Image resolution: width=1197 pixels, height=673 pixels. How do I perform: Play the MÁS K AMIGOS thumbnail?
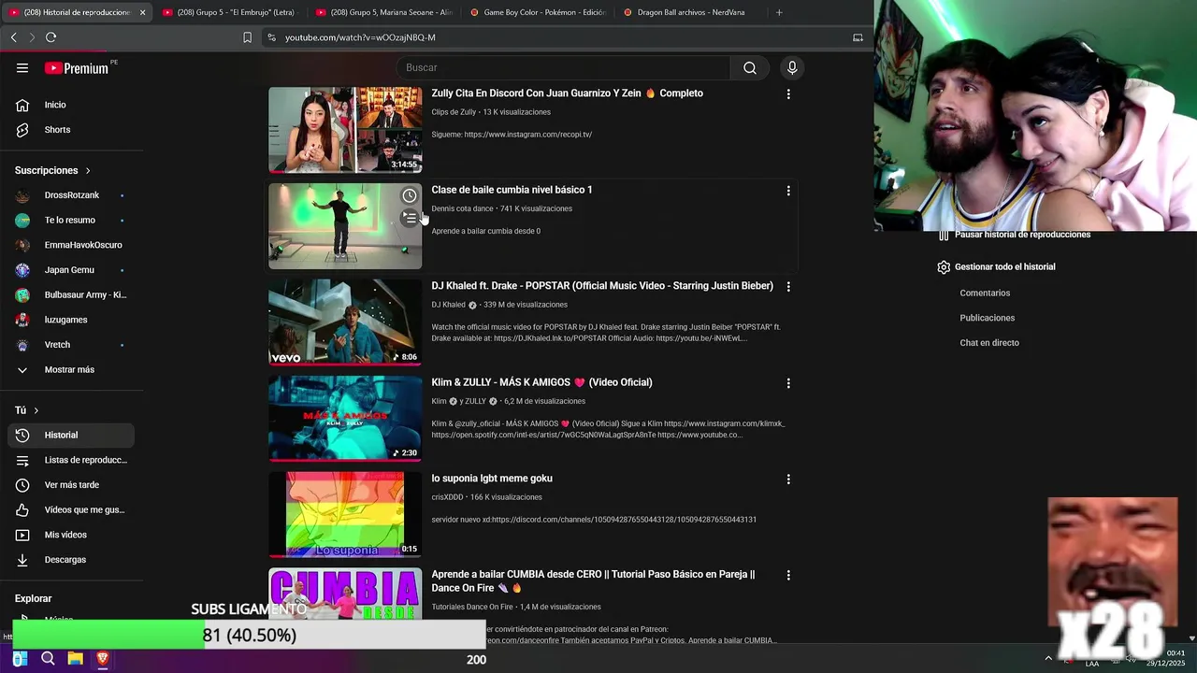tap(345, 419)
